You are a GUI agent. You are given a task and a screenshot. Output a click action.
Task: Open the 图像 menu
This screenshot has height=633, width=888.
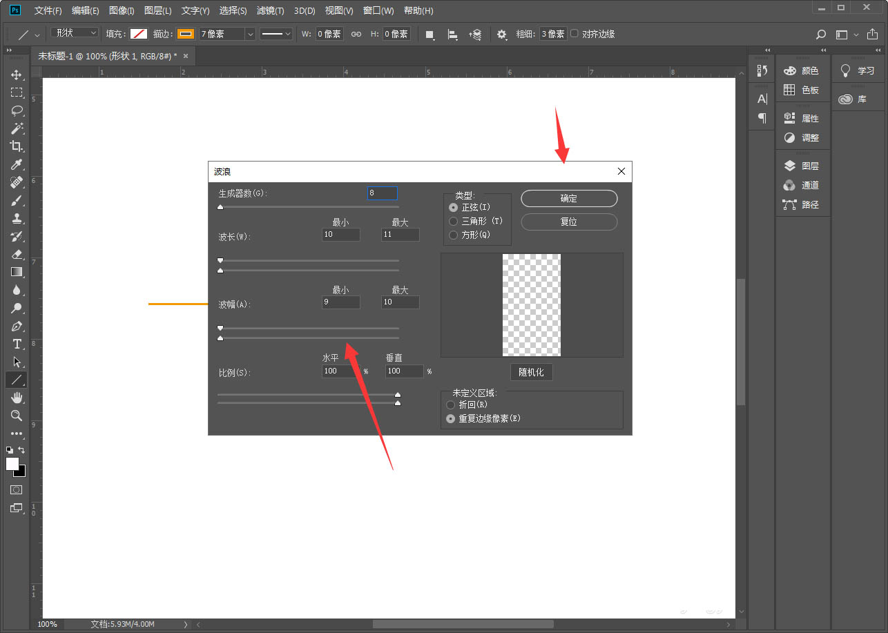[122, 11]
